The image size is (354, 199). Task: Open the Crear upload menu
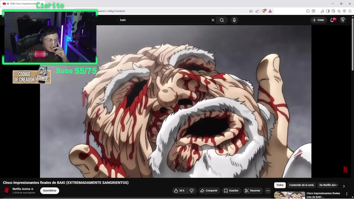coord(318,20)
